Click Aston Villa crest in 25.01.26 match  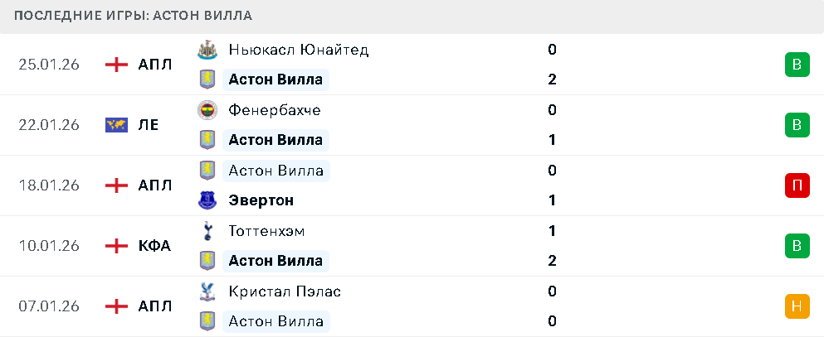coord(207,79)
